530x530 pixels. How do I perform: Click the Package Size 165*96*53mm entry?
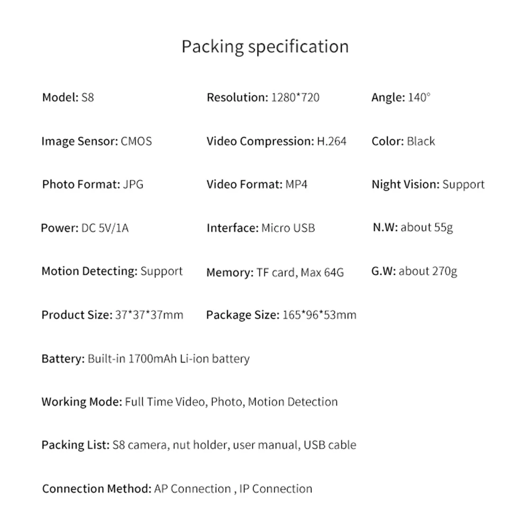point(281,315)
